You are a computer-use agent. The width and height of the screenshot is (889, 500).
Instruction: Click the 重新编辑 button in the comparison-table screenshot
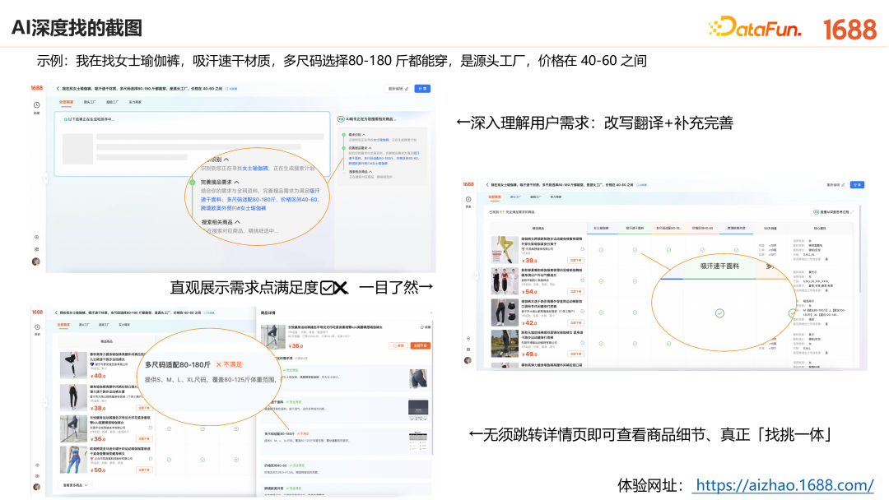coord(835,185)
